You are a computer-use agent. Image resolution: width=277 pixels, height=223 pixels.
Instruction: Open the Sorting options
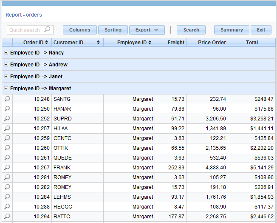coord(113,30)
